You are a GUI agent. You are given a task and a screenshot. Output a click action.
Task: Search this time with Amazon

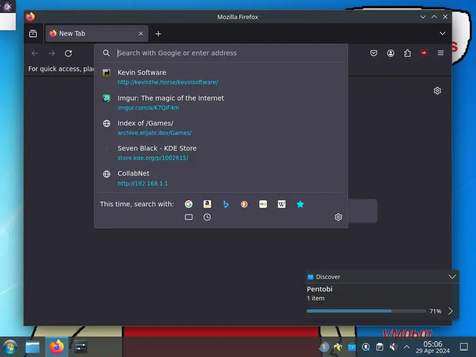[x=207, y=205]
